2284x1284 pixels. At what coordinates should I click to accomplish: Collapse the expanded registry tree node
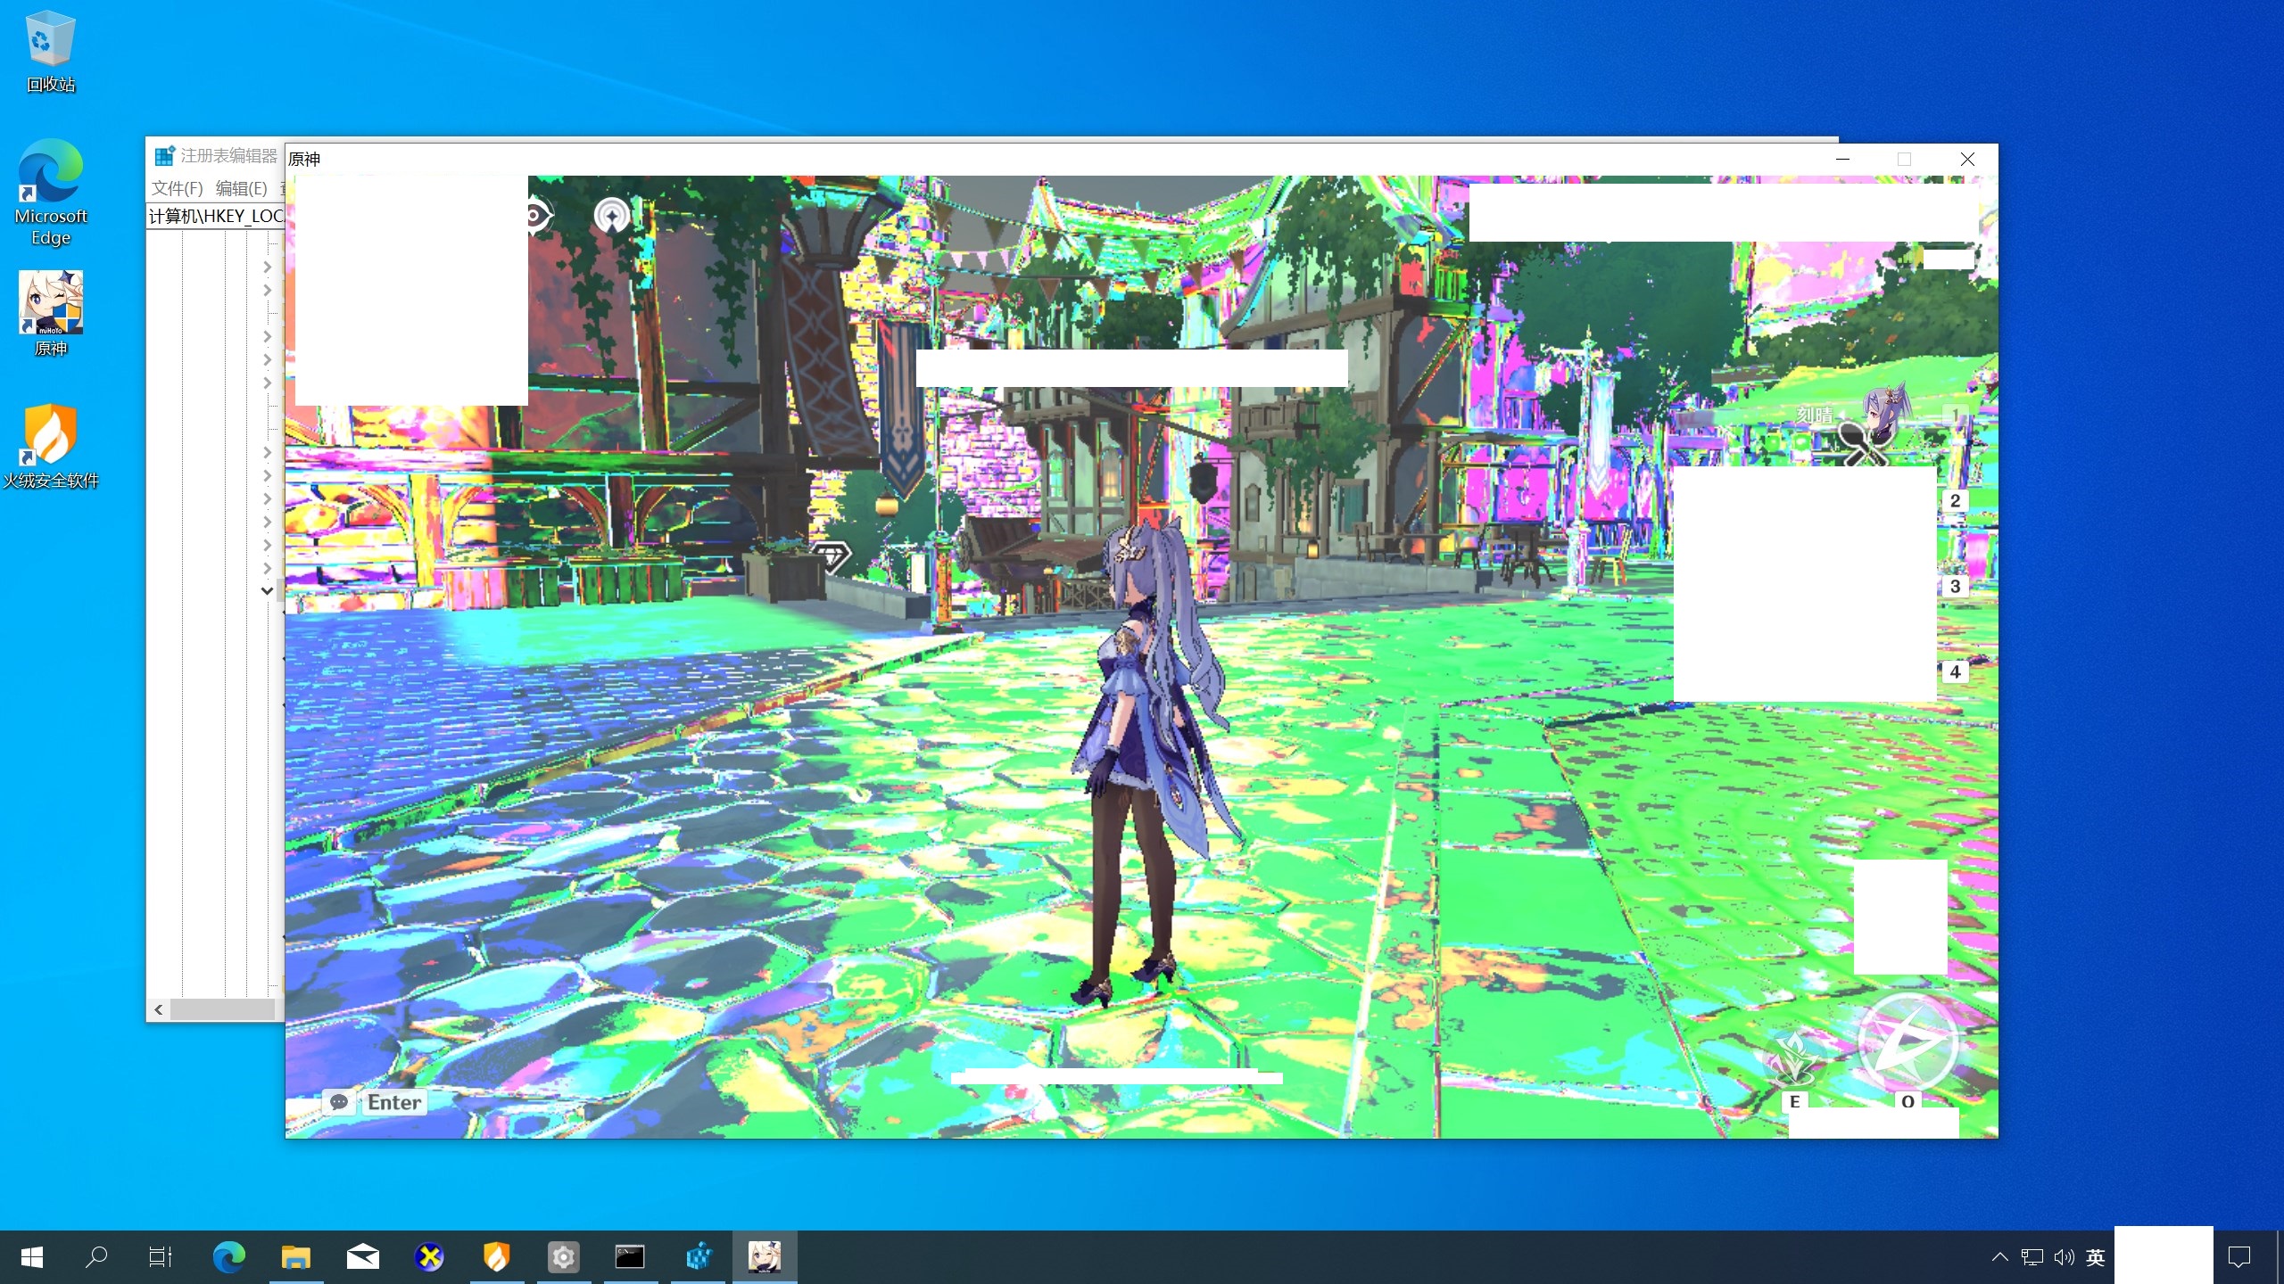coord(267,590)
